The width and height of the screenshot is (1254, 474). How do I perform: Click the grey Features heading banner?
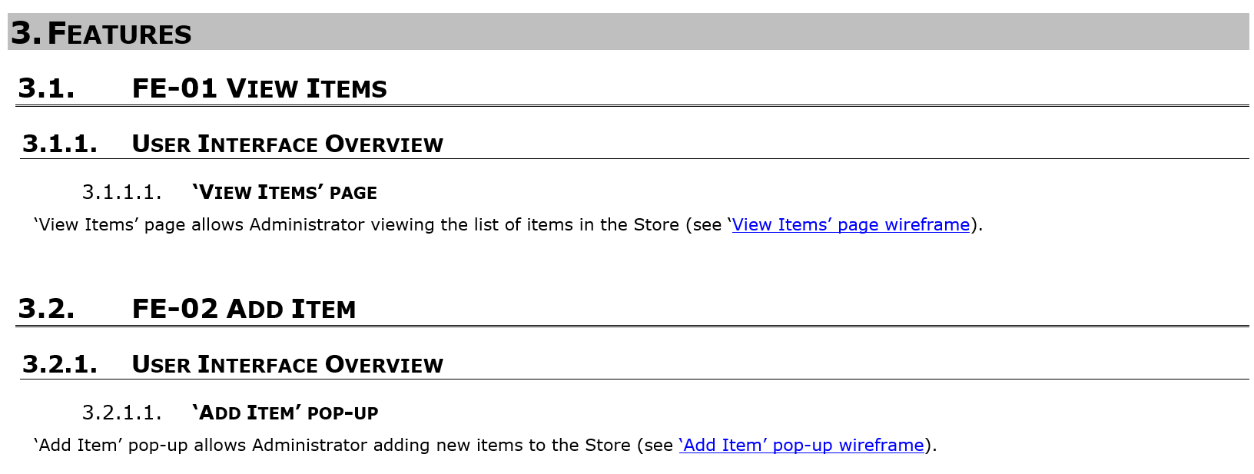(x=629, y=31)
